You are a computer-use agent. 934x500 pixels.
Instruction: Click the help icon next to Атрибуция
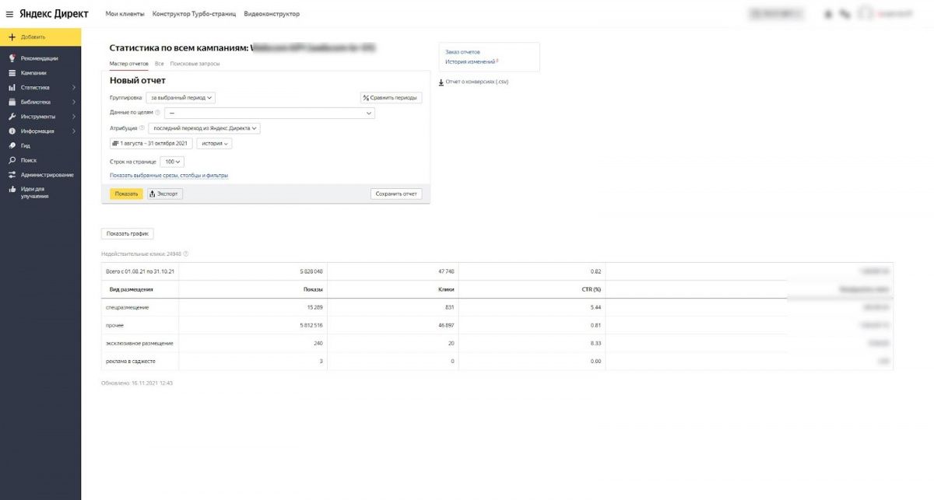pos(142,128)
